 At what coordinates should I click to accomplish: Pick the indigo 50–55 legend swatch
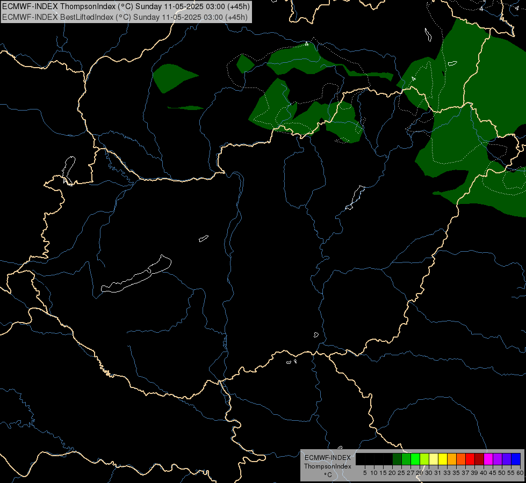(507, 459)
